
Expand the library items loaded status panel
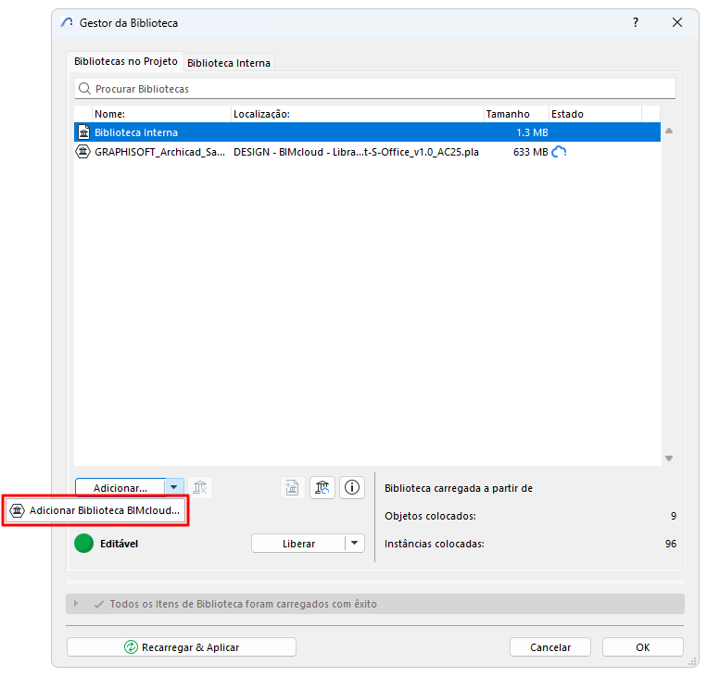76,604
